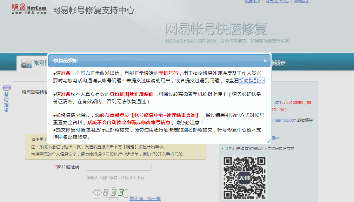Click the question-mark help icon in left sidebar
354x202 pixels.
pos(7,88)
